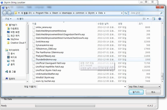Expand the address bar history dropdown
The height and width of the screenshot is (110, 167).
click(122, 13)
